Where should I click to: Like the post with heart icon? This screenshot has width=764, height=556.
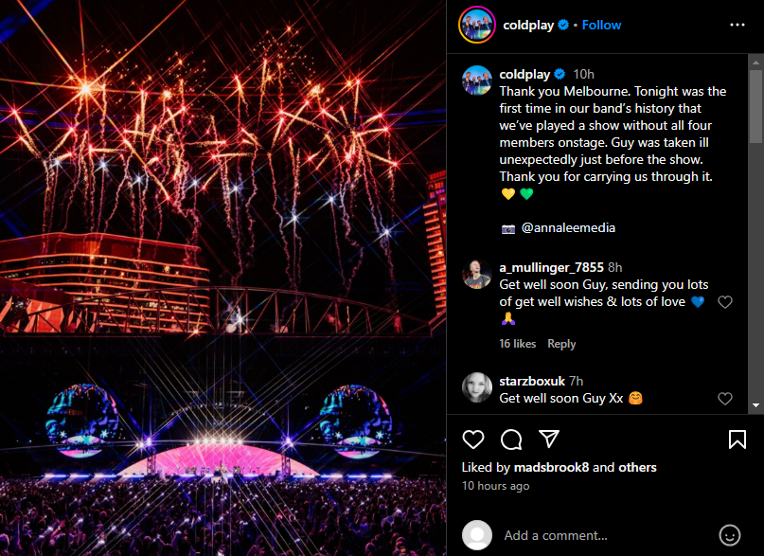coord(473,439)
